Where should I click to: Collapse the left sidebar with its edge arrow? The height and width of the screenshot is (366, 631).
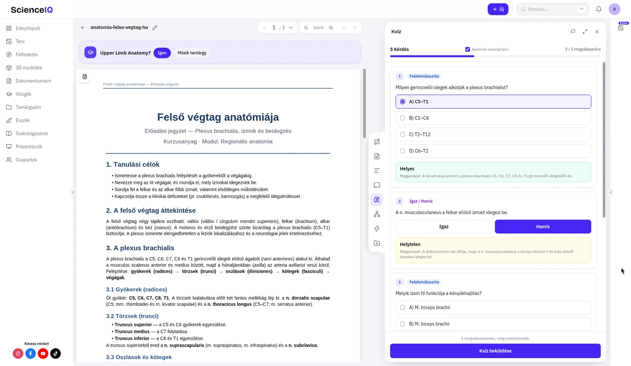click(73, 192)
